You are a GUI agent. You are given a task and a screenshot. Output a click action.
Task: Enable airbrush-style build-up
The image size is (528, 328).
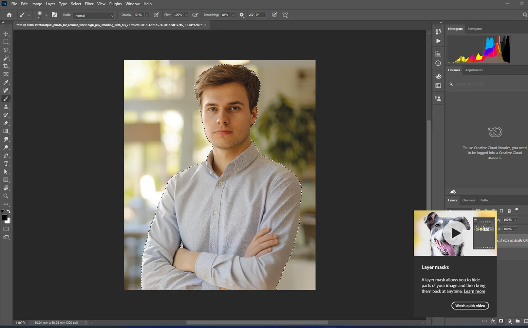click(x=195, y=15)
